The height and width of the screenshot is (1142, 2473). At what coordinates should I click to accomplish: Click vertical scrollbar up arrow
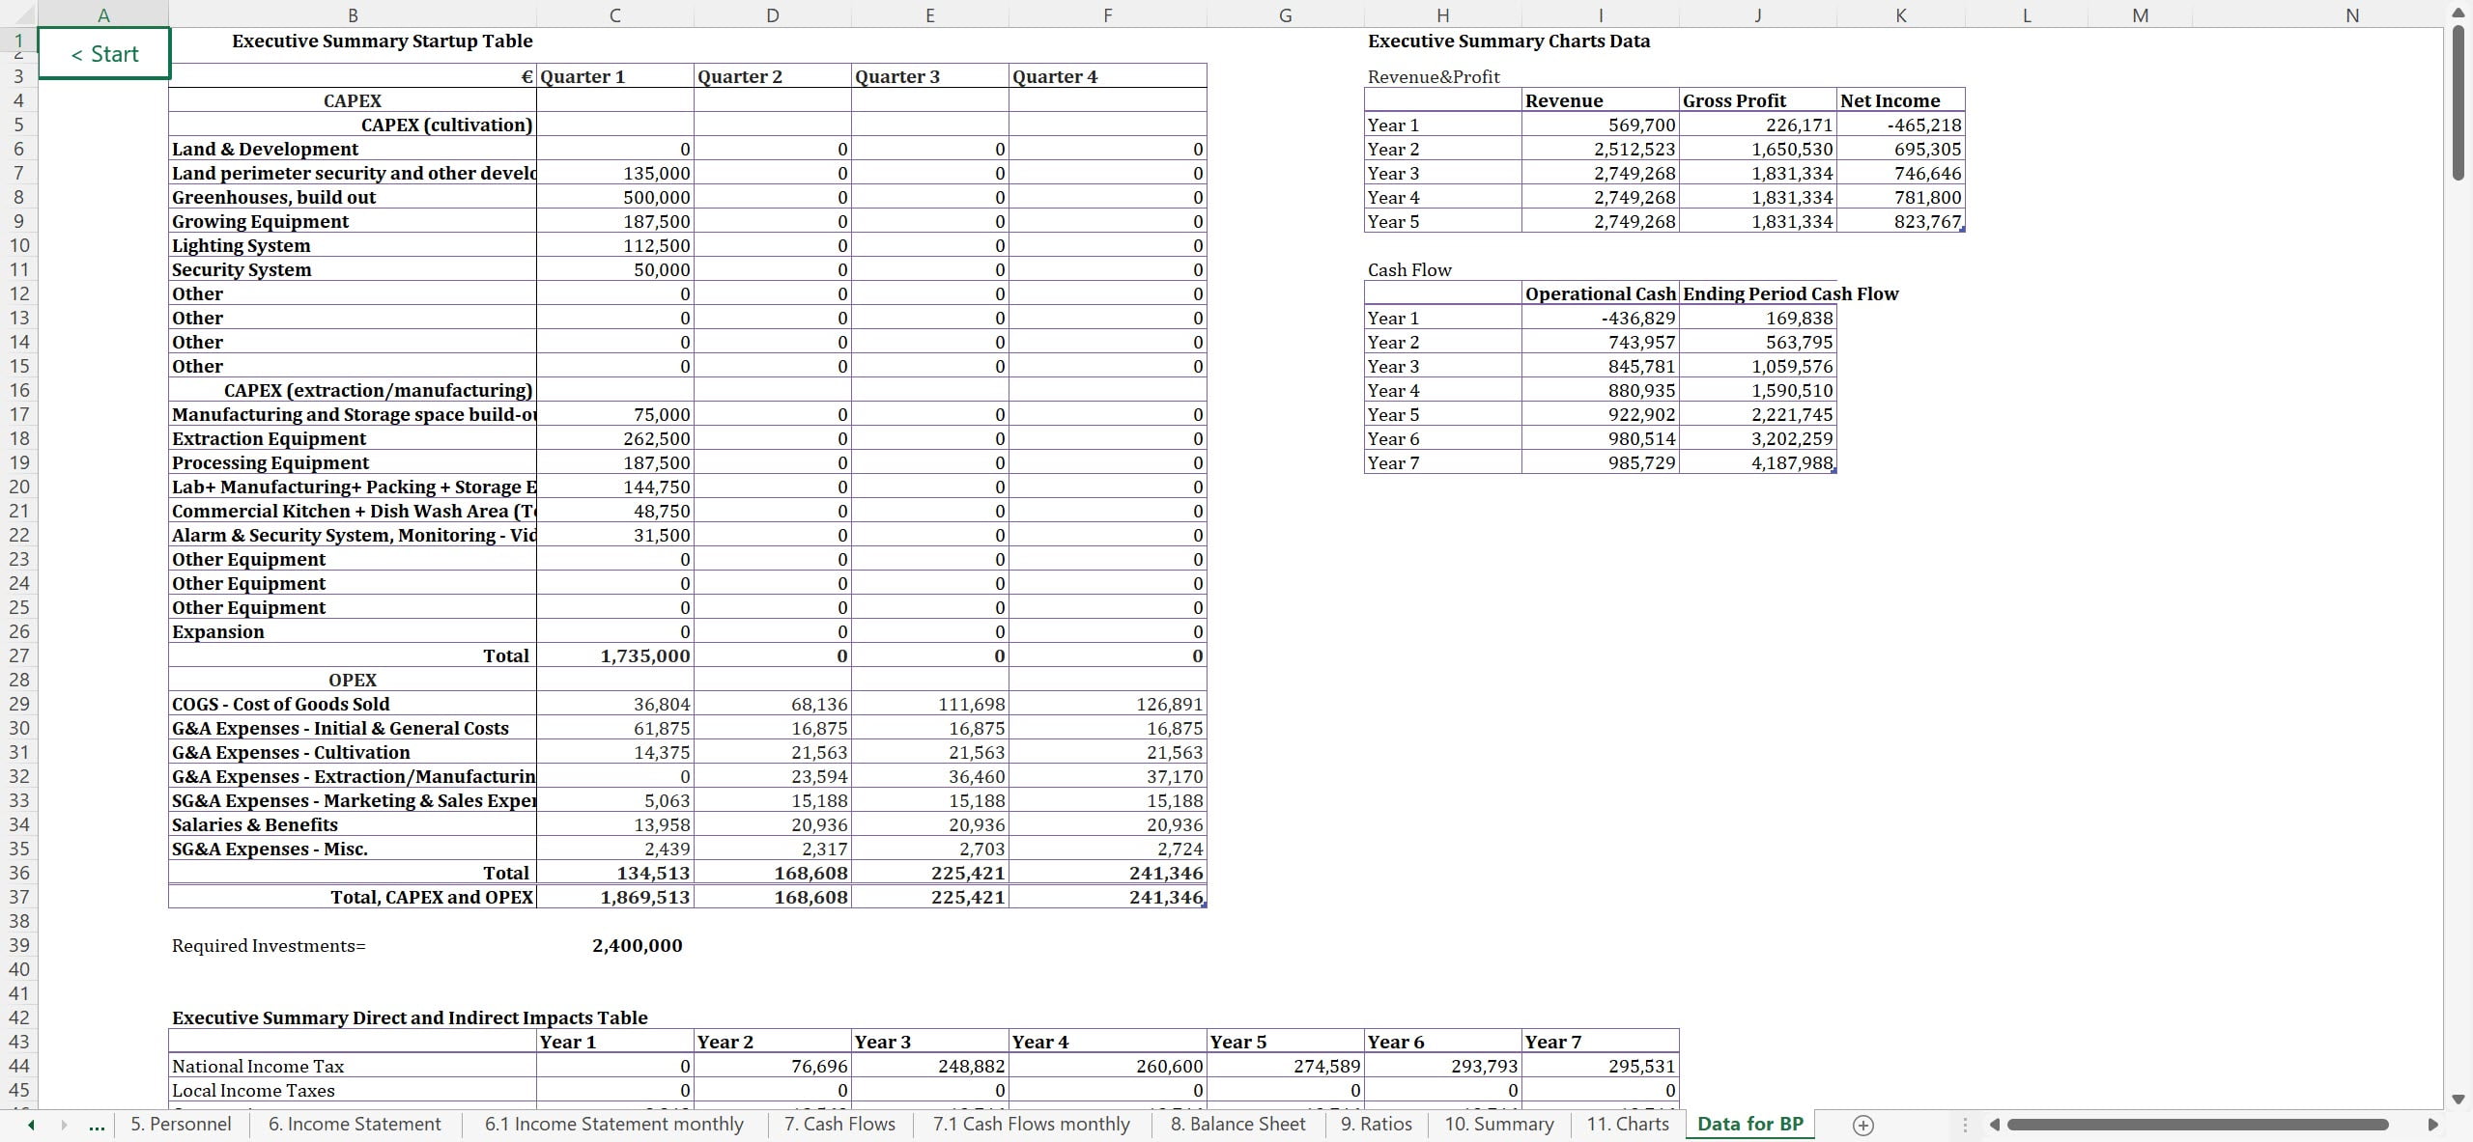[x=2459, y=13]
